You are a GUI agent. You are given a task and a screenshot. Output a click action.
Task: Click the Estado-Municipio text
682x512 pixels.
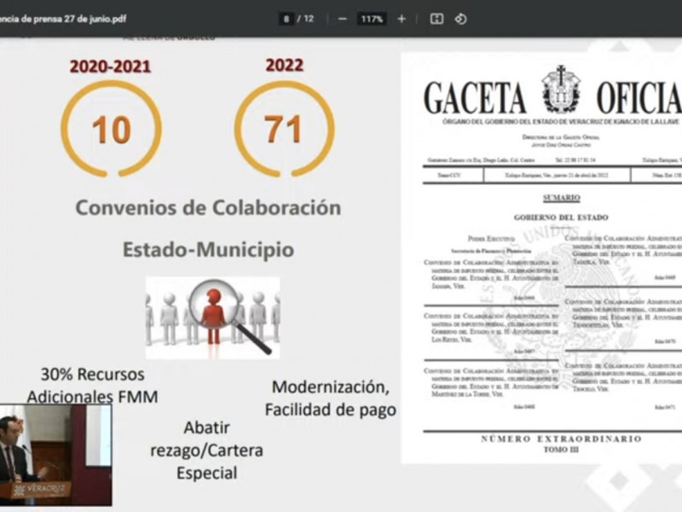click(208, 250)
